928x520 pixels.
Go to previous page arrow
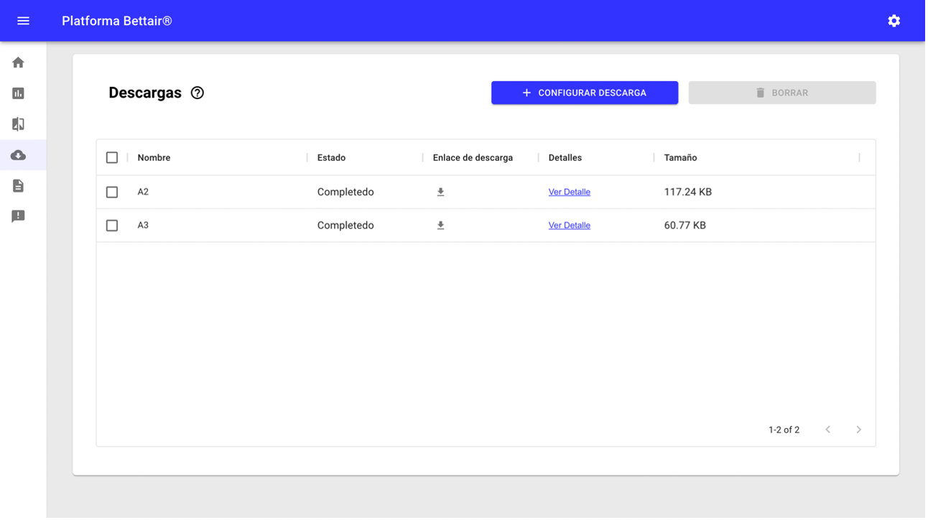point(828,430)
